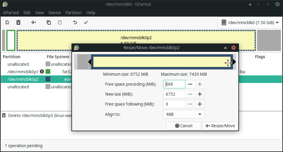The height and width of the screenshot is (152, 283).
Task: Click the Delete partition toolbar icon
Action: point(18,22)
